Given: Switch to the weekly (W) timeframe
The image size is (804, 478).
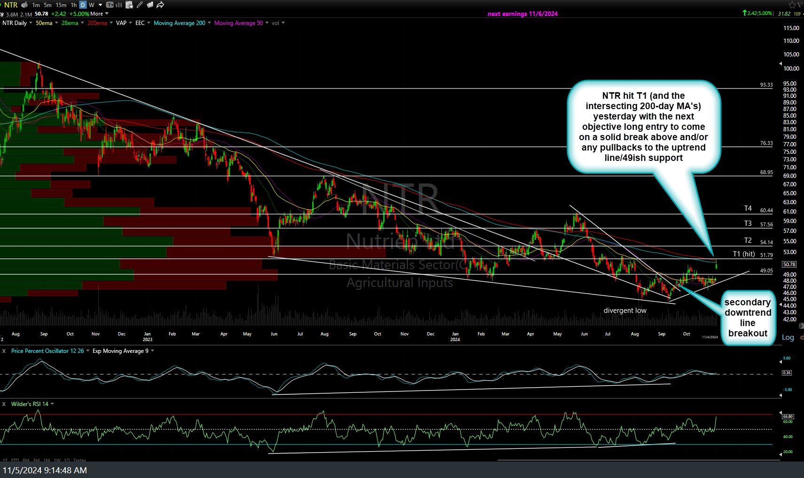Looking at the screenshot, I should click(91, 5).
